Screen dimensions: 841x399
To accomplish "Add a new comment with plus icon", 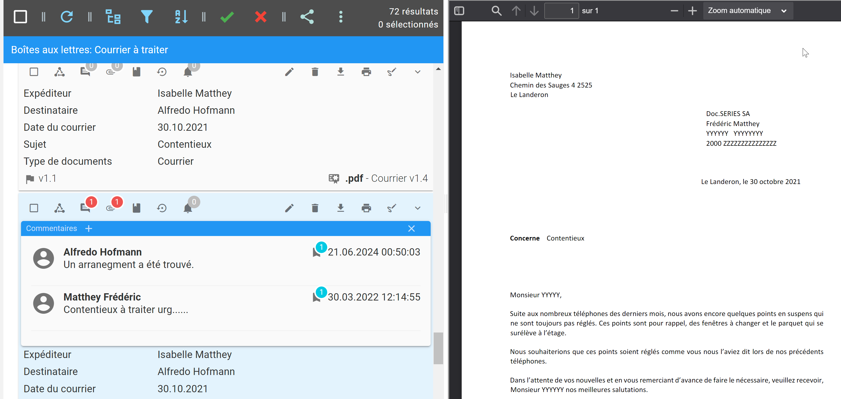I will (x=88, y=228).
